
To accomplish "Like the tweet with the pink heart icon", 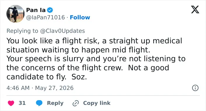I will point(11,103).
